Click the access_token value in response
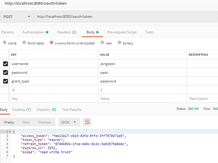218x163 pixels. coord(88,136)
